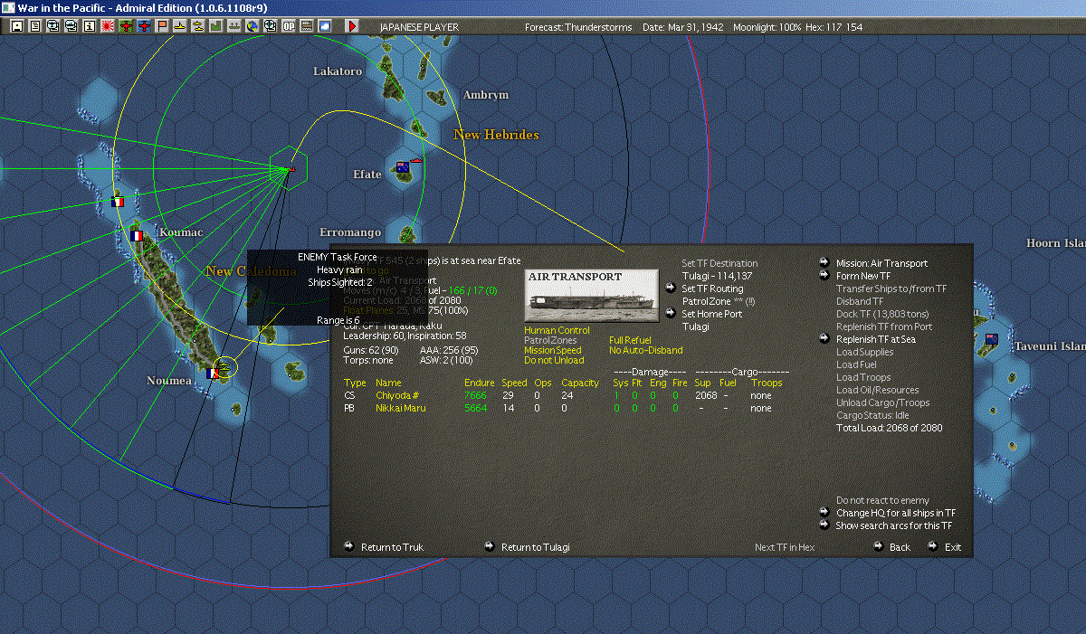Click the Endure column header
The height and width of the screenshot is (634, 1086).
479,383
